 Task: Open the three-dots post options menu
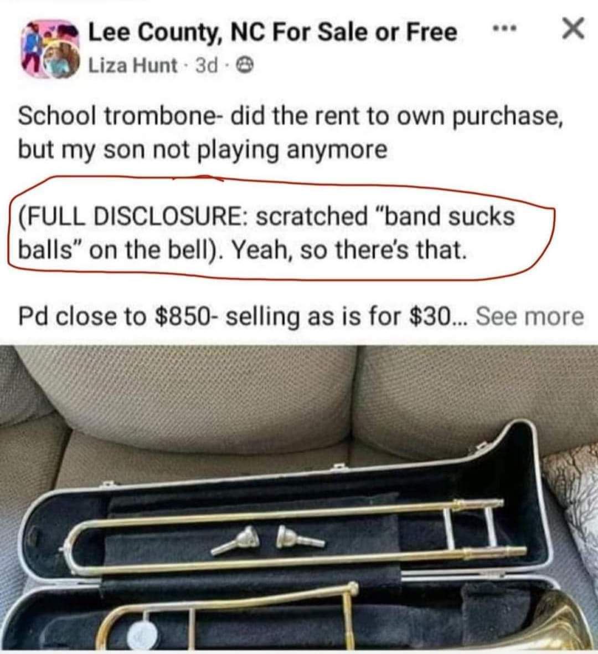click(x=504, y=29)
